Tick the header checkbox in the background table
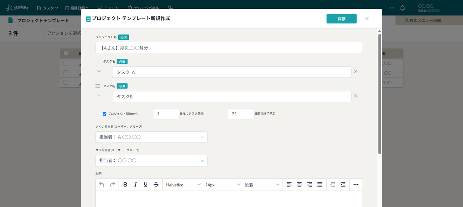 pyautogui.click(x=66, y=54)
